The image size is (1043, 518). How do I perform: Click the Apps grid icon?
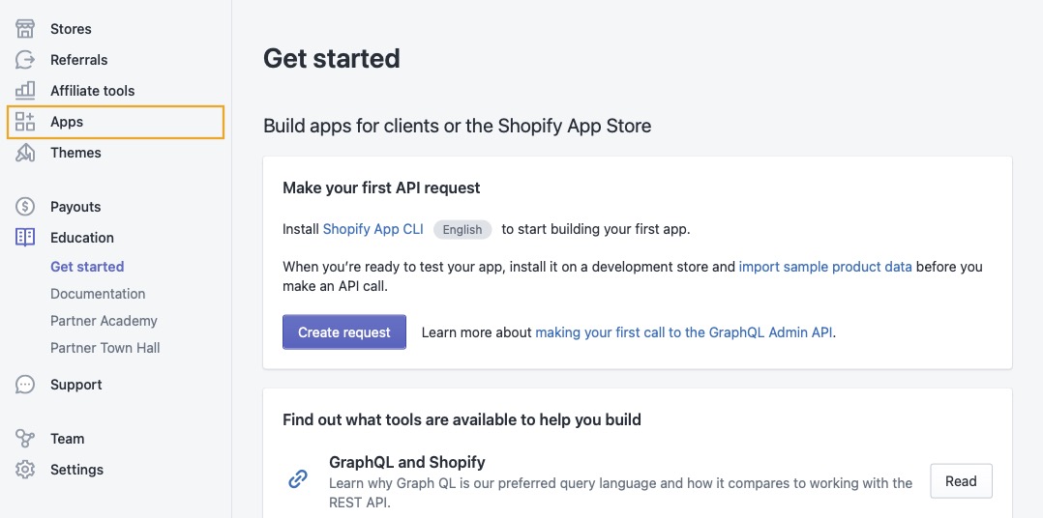click(x=25, y=122)
